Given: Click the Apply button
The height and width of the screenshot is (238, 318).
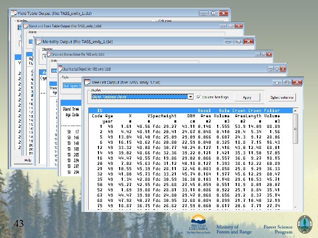Looking at the screenshot, I should pos(247,97).
